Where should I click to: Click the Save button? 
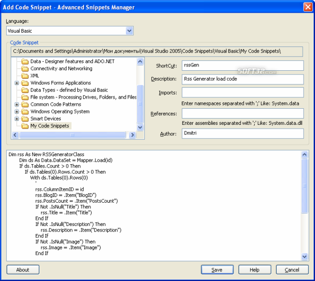coord(217,270)
